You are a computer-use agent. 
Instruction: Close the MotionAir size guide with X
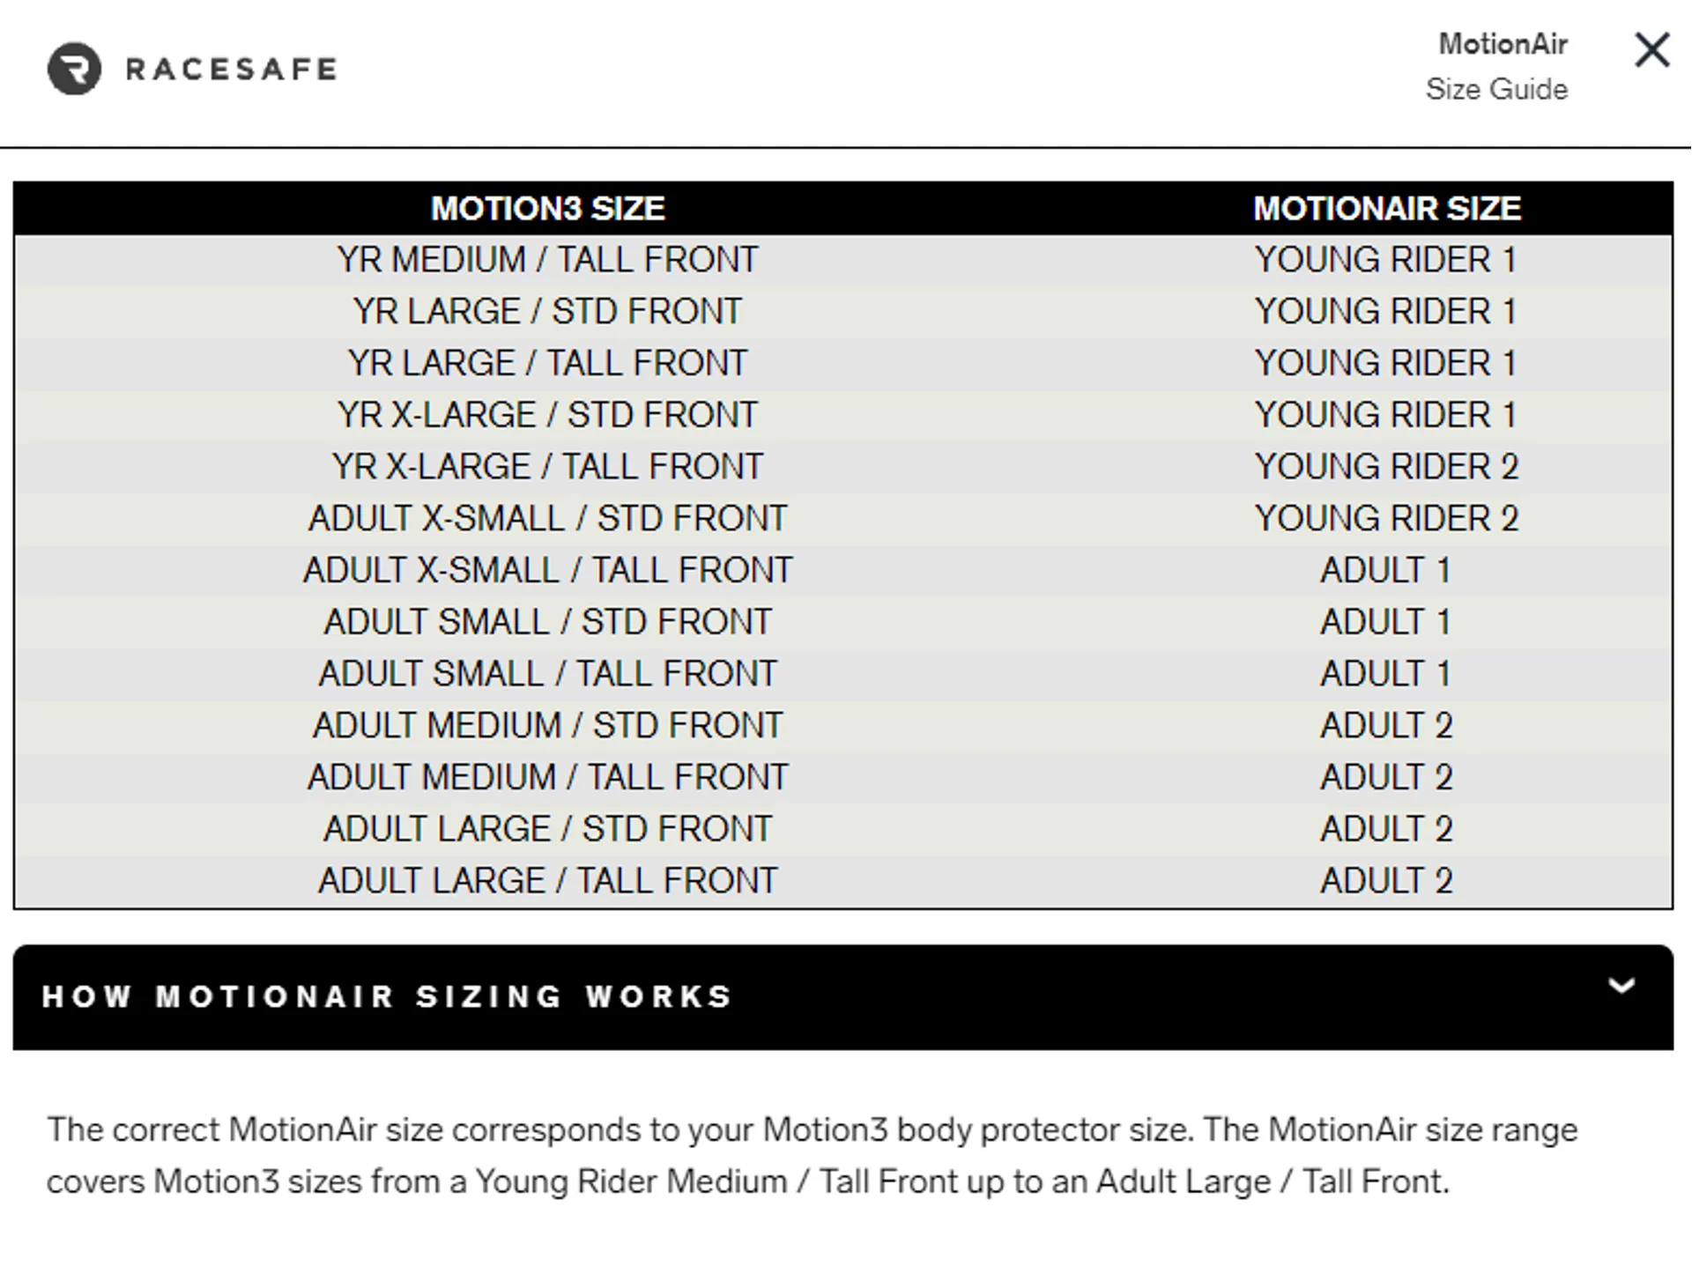(x=1651, y=50)
